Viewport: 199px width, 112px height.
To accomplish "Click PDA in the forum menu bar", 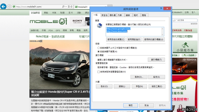I will coord(51,30).
